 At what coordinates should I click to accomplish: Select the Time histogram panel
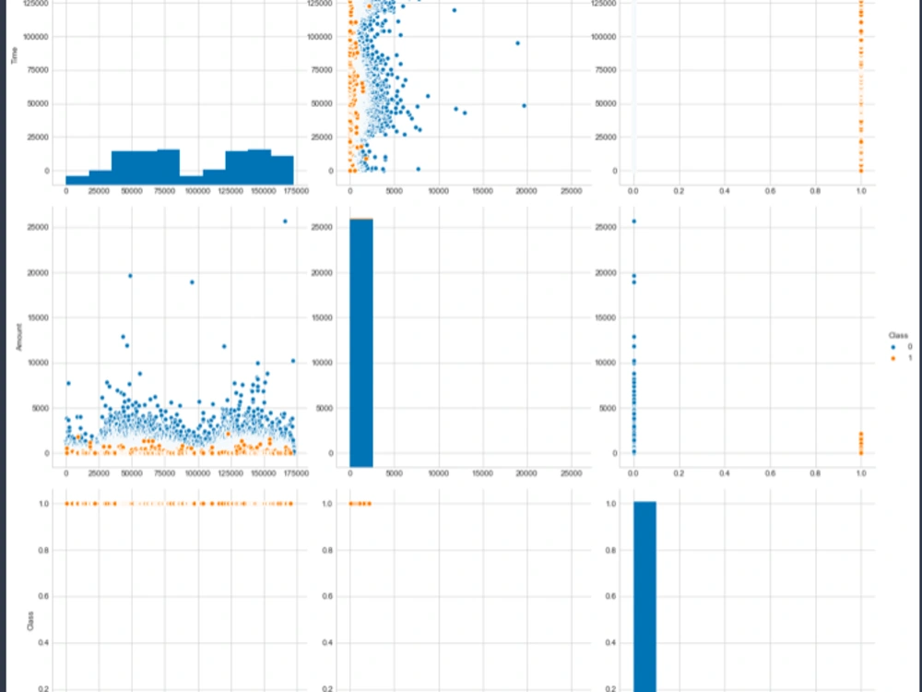coord(180,91)
